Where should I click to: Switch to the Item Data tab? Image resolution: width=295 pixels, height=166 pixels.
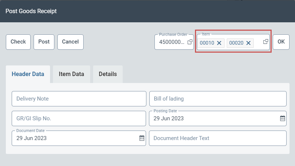[71, 74]
